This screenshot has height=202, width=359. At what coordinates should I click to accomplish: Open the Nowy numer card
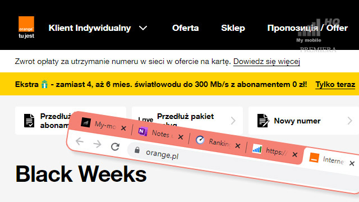point(303,121)
